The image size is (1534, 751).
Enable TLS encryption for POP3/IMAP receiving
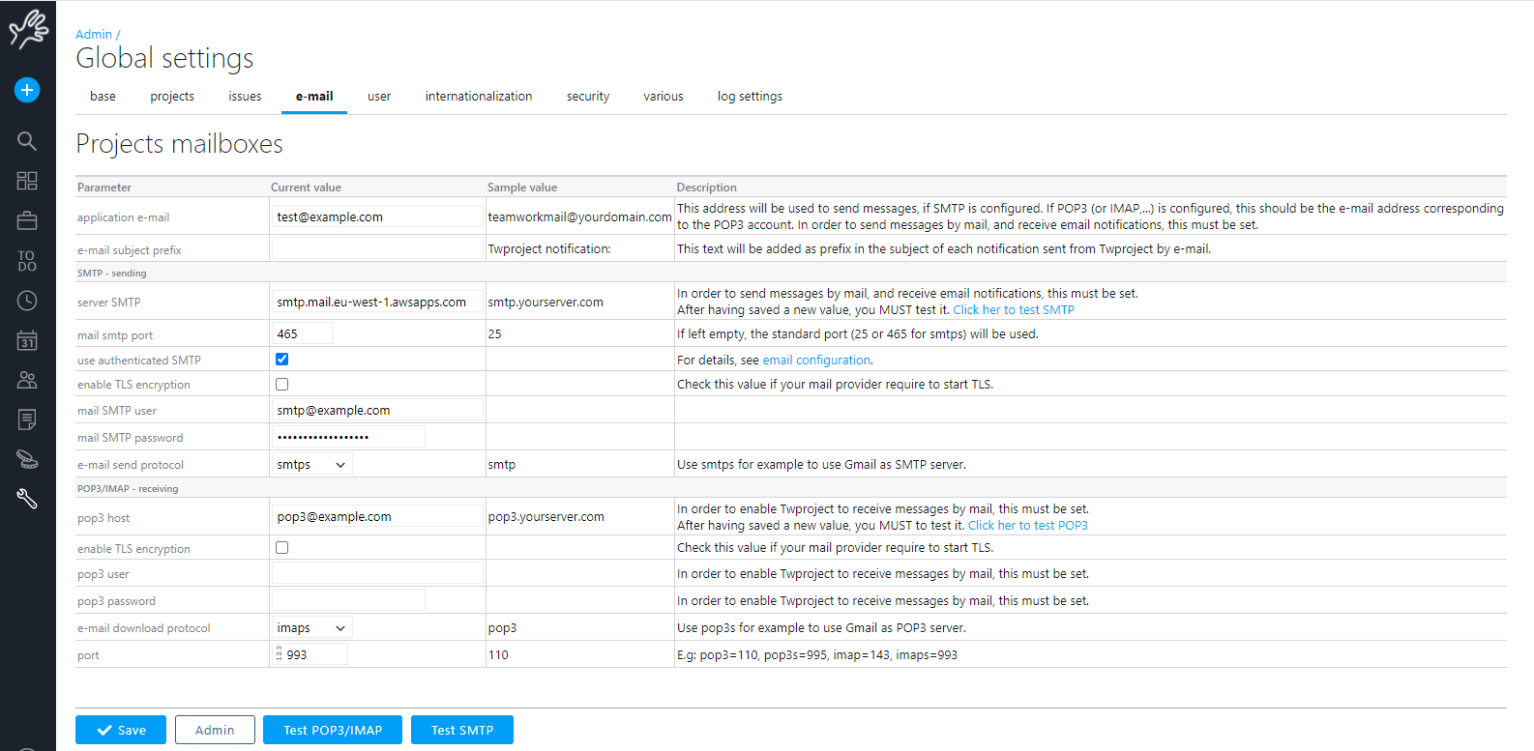(x=282, y=548)
